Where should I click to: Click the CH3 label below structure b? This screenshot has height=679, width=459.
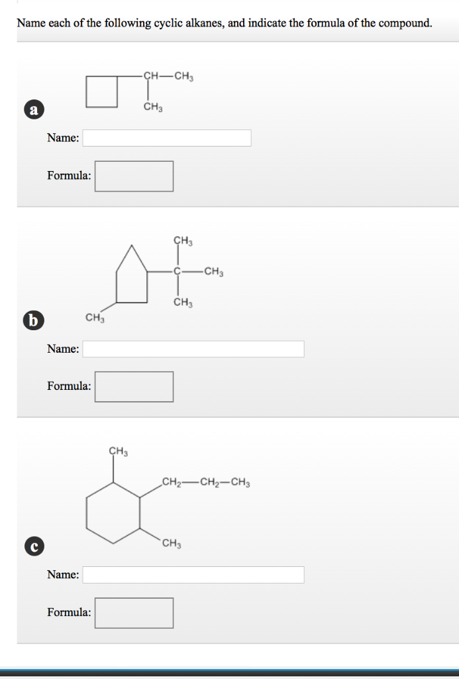pyautogui.click(x=95, y=317)
